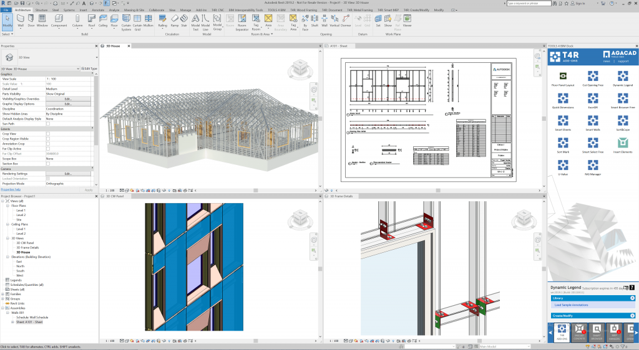
Task: Open the Insert Elements tool
Action: (x=623, y=144)
